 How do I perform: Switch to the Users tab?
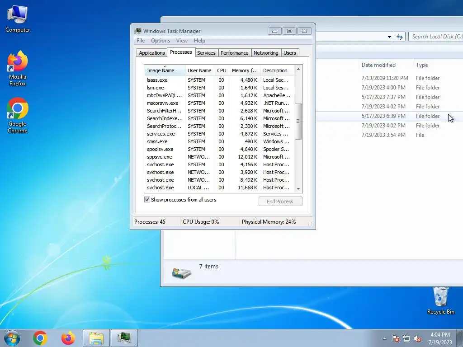coord(290,53)
